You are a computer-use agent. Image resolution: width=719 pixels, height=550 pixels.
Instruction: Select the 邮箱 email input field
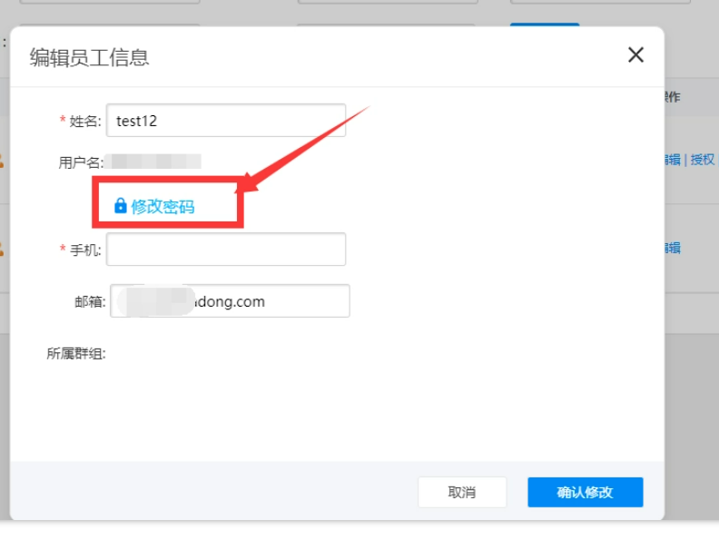click(x=230, y=301)
